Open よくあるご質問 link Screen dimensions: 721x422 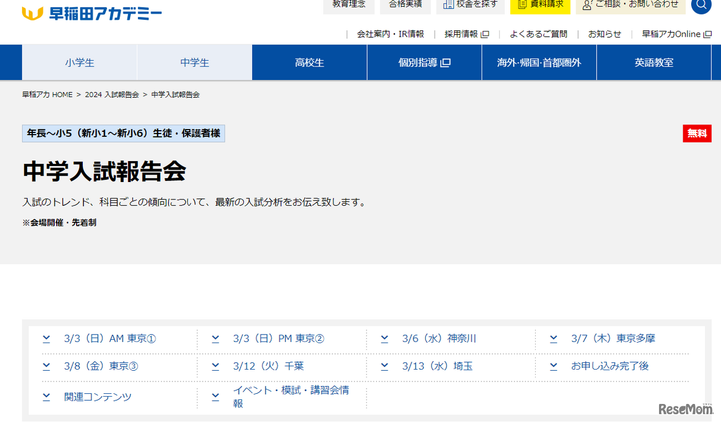coord(538,34)
